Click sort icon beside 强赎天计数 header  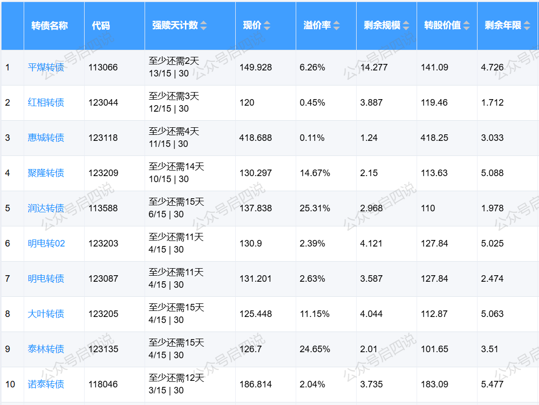click(x=204, y=26)
